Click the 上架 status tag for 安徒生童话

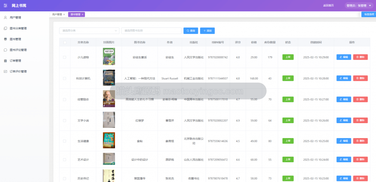click(x=288, y=57)
